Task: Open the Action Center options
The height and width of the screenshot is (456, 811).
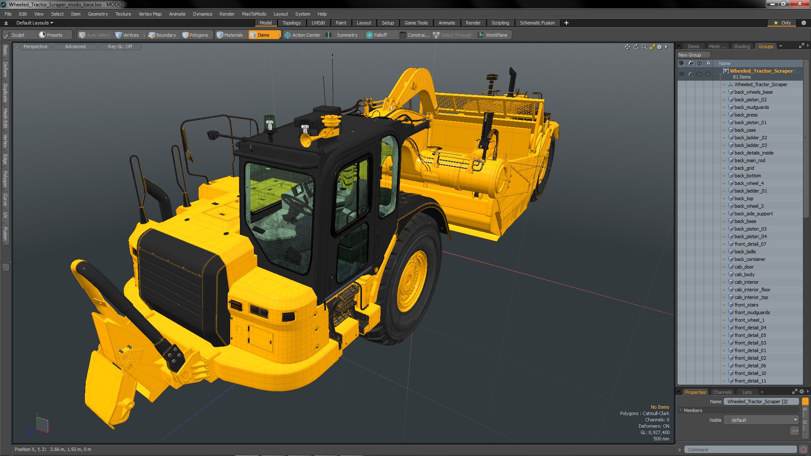Action: point(302,35)
